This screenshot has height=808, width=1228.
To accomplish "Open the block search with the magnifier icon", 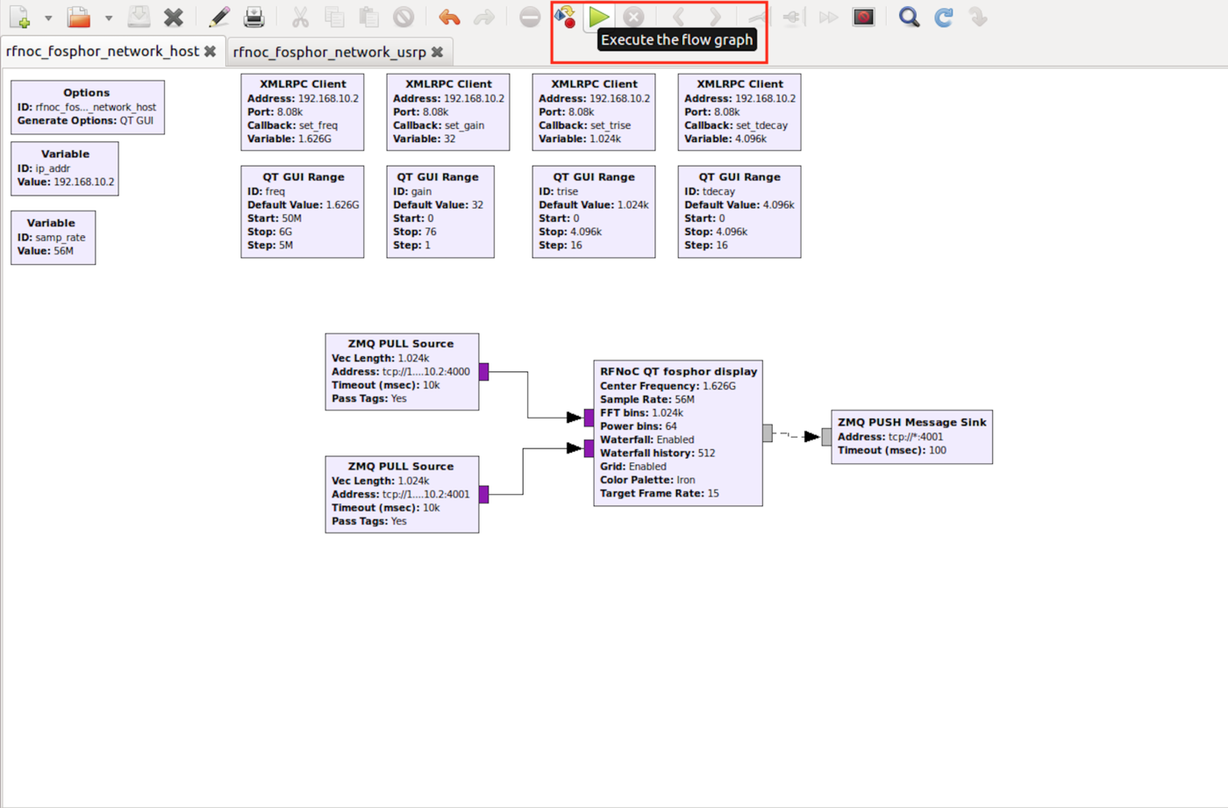I will 908,16.
